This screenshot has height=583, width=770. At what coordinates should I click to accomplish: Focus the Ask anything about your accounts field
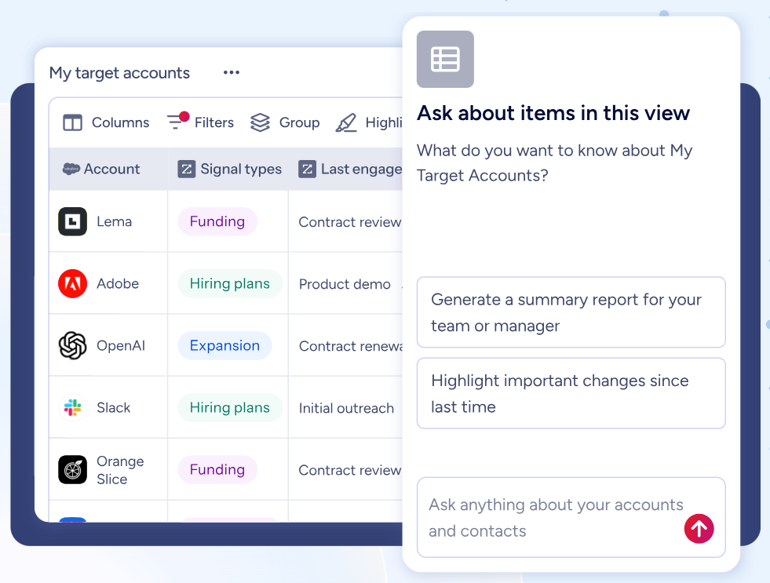coord(571,517)
